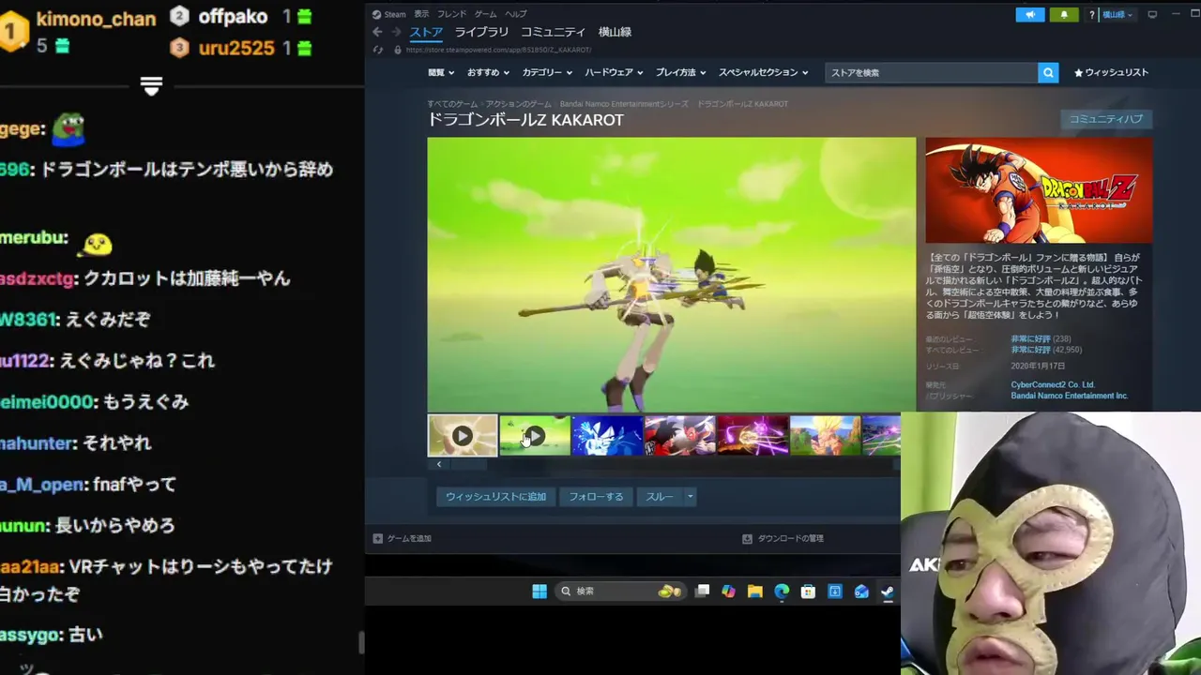
Task: Expand the おすすめ dropdown menu
Action: coord(487,72)
